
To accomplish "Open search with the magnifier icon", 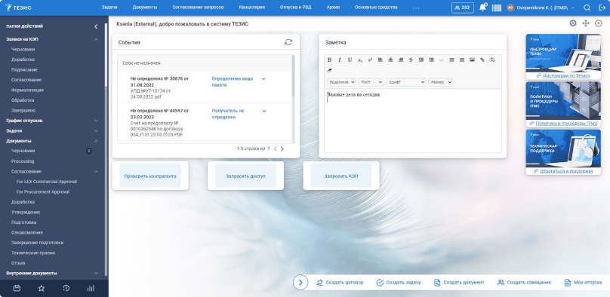I will pos(587,8).
